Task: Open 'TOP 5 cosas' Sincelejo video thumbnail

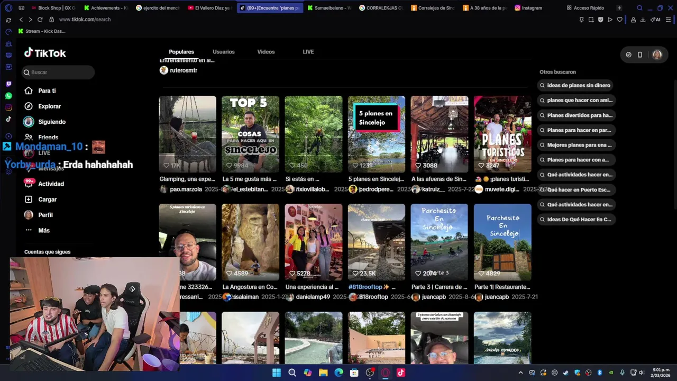Action: point(250,134)
